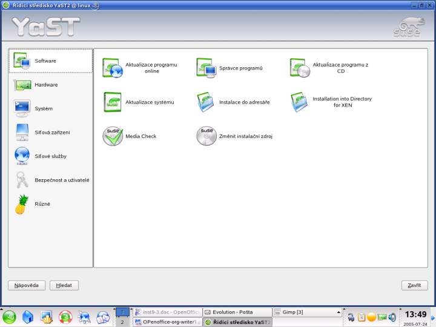The width and height of the screenshot is (436, 327).
Task: Launch Aktualizace programu online module icon
Action: (113, 68)
